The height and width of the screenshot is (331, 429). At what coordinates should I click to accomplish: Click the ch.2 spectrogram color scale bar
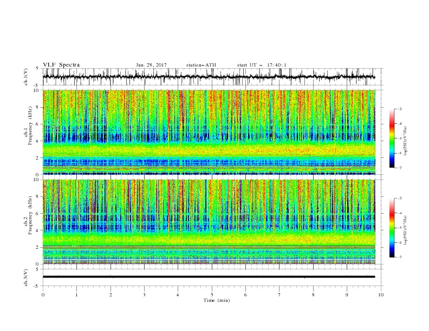tap(392, 228)
